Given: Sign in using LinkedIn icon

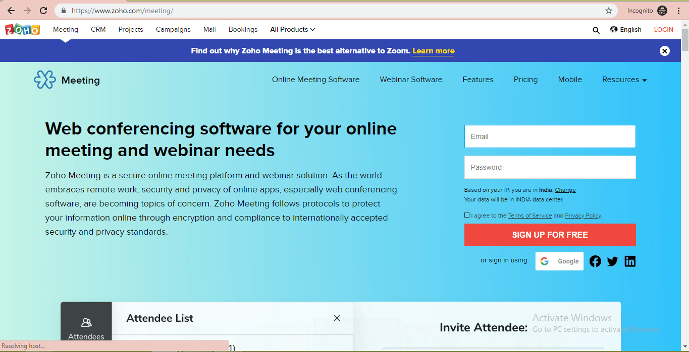Looking at the screenshot, I should pos(630,261).
